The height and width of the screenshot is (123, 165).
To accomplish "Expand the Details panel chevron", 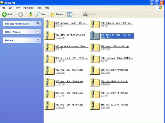I will coord(38,40).
